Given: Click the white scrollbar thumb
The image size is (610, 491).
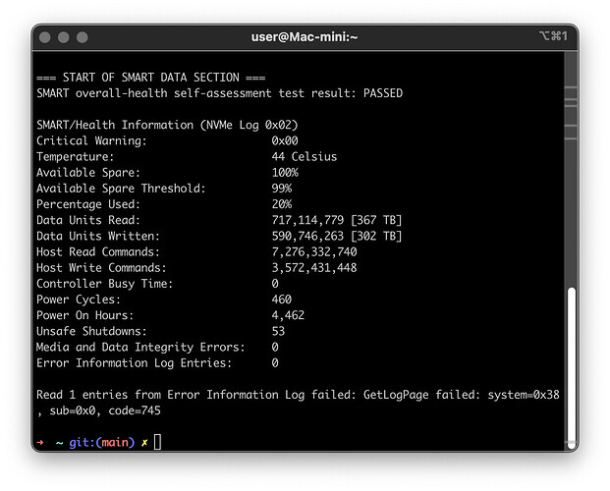Looking at the screenshot, I should pyautogui.click(x=571, y=367).
